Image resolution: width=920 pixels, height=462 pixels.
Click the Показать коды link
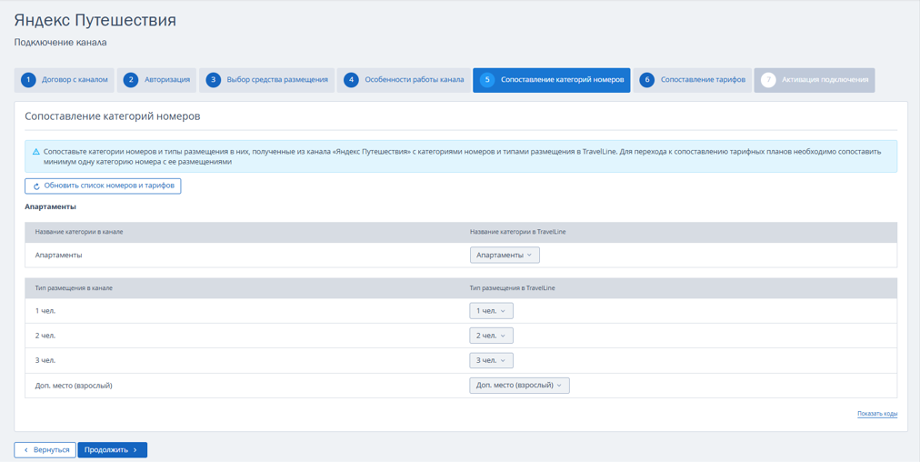(877, 414)
